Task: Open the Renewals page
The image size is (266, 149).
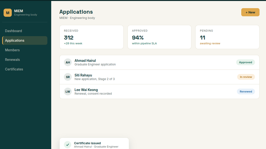Action: (x=25, y=60)
